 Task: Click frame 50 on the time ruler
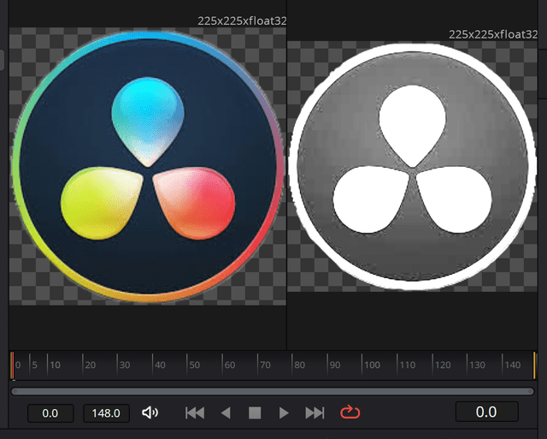(194, 365)
